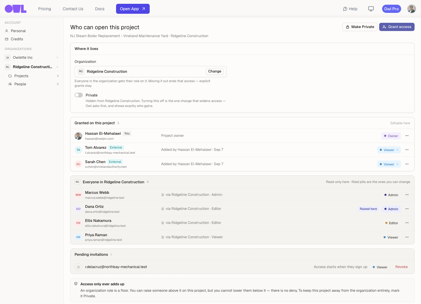This screenshot has width=421, height=304.
Task: Open more options for Dana Ortiz
Action: pyautogui.click(x=407, y=209)
